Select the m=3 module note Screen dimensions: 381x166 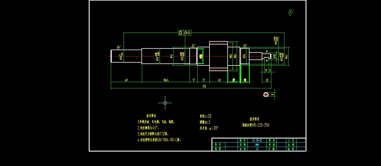coord(205,122)
